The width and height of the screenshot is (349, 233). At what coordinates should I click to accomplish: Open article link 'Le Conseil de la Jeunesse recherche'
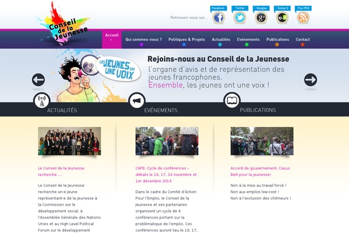click(x=61, y=171)
